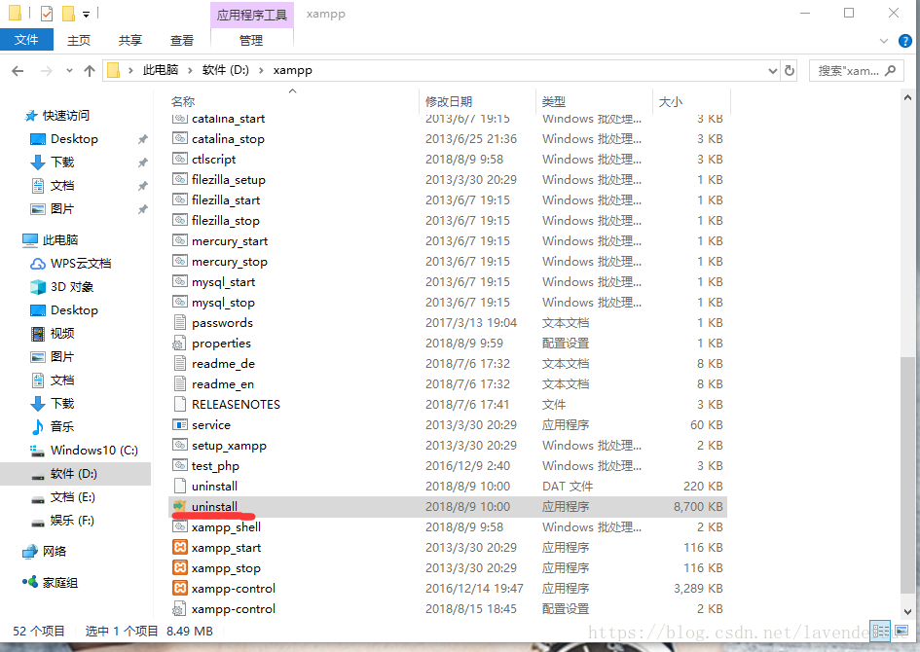Image resolution: width=920 pixels, height=652 pixels.
Task: Click the properties config file icon
Action: [179, 343]
